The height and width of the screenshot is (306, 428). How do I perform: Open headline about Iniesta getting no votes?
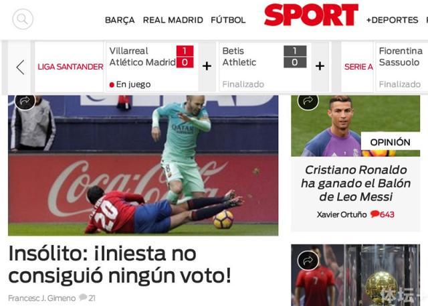120,265
